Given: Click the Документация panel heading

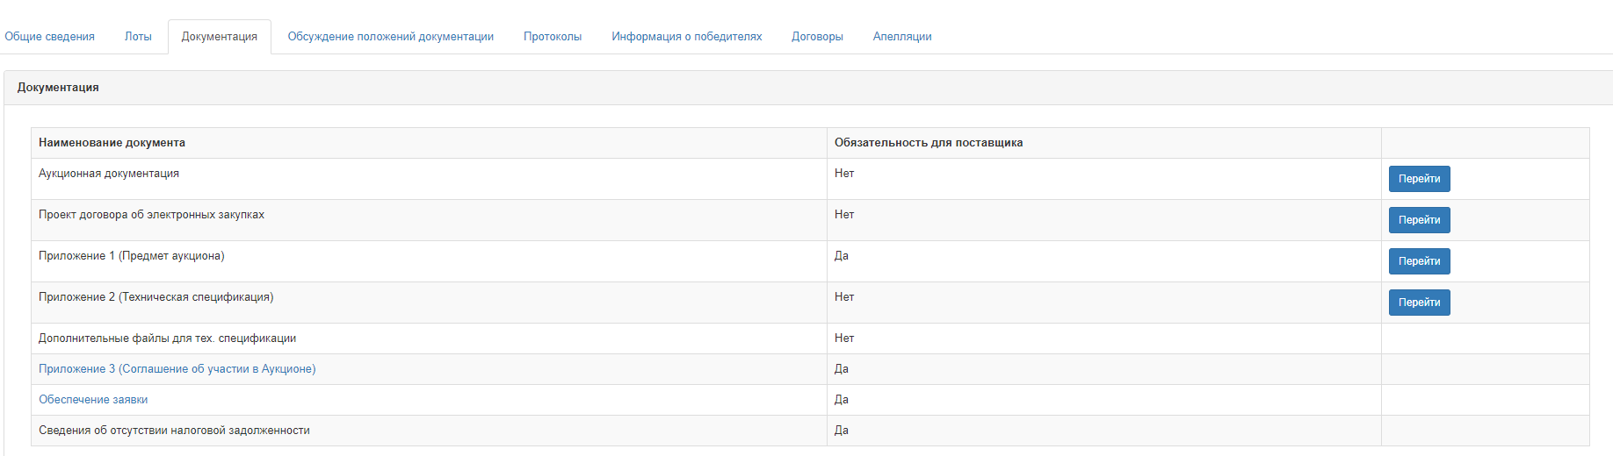Looking at the screenshot, I should click(58, 88).
